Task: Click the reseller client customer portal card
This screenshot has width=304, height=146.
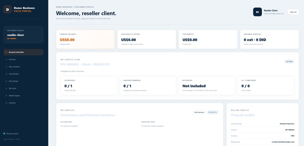Action: (x=23, y=35)
